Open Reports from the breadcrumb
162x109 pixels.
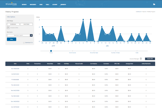click(144, 12)
